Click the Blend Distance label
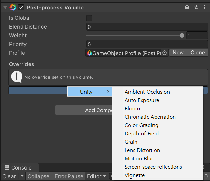 pyautogui.click(x=28, y=27)
